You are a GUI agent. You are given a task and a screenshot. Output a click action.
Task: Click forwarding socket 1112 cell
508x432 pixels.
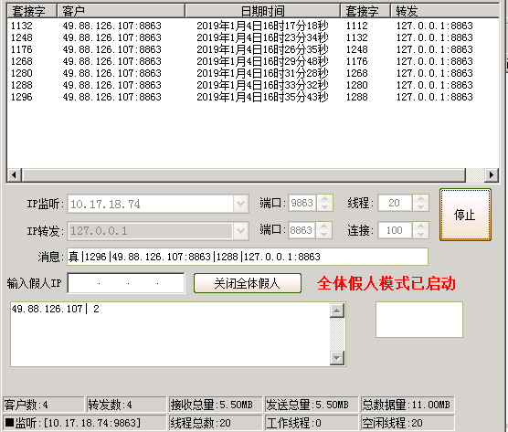[x=356, y=26]
